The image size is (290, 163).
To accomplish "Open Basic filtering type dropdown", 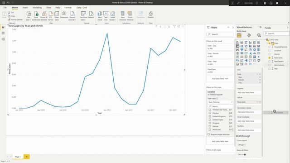I will click(220, 102).
